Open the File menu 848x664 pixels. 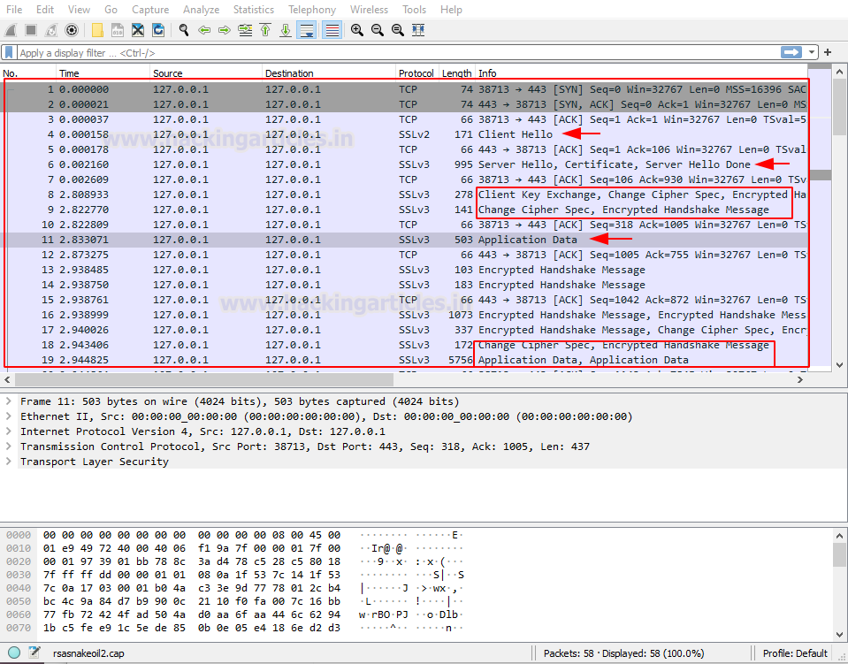tap(14, 10)
